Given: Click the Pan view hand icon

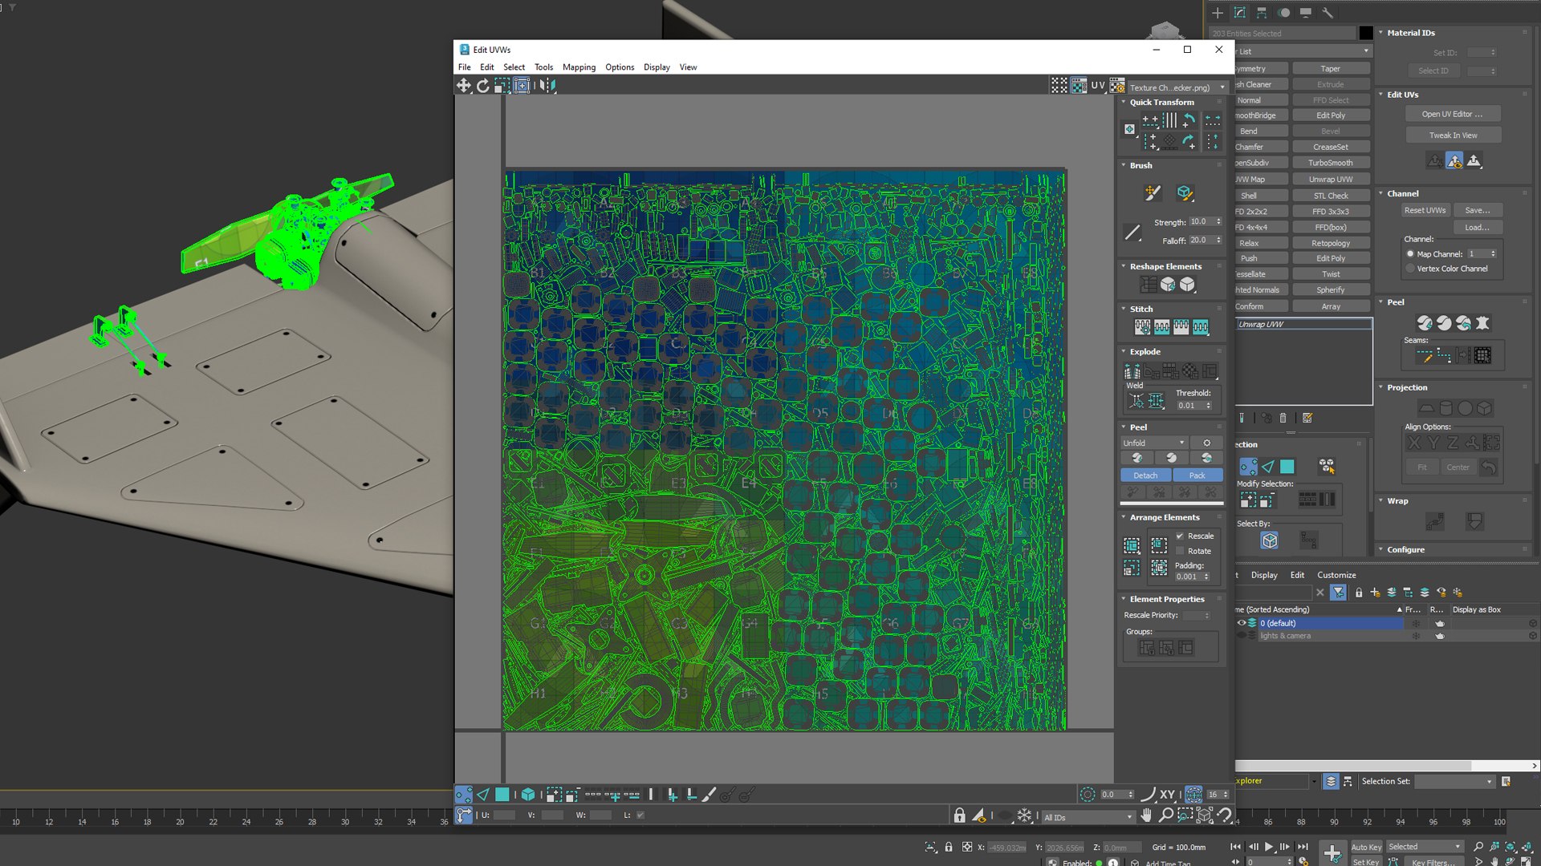Looking at the screenshot, I should [1146, 815].
